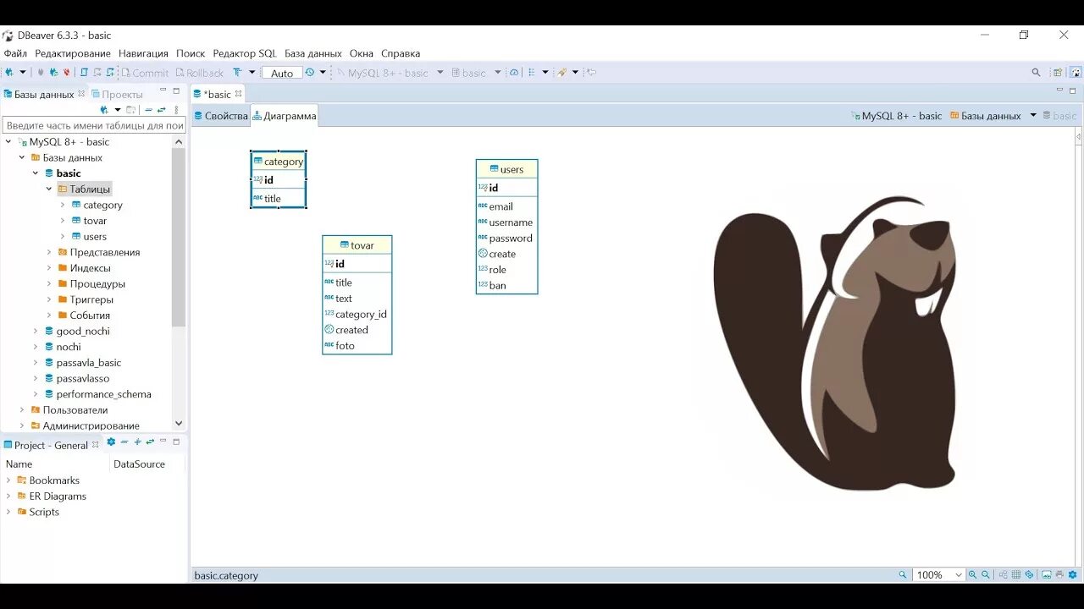The width and height of the screenshot is (1084, 609).
Task: Open the База данных menu
Action: click(313, 53)
